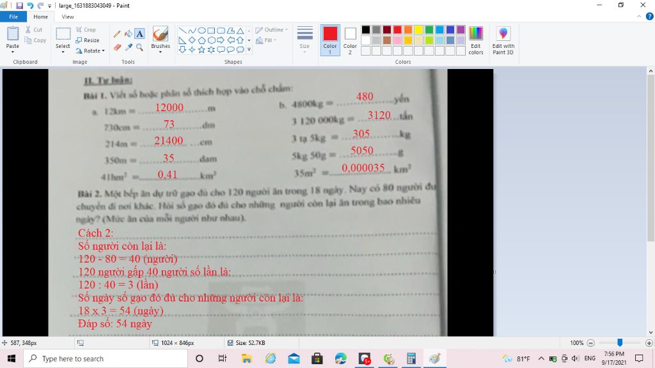Screen dimensions: 655x368
Task: Open the Outline dropdown
Action: coord(271,29)
